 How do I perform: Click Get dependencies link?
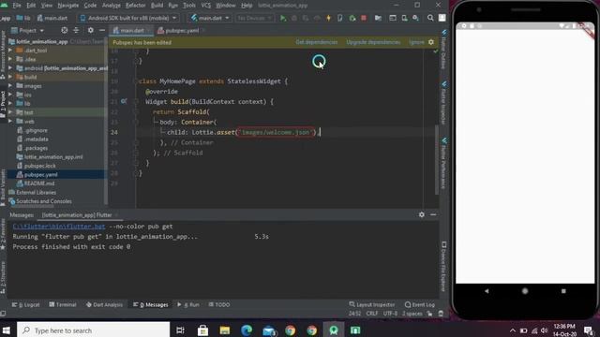(317, 42)
